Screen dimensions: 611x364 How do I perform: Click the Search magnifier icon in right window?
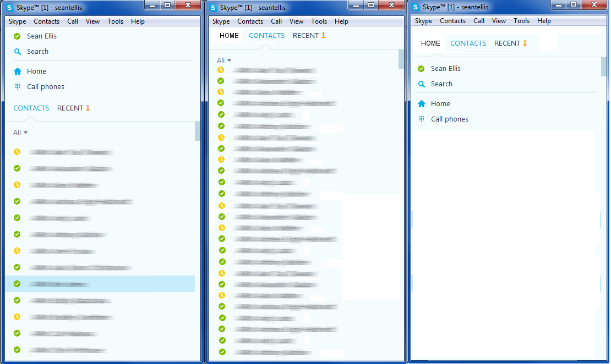tap(422, 84)
